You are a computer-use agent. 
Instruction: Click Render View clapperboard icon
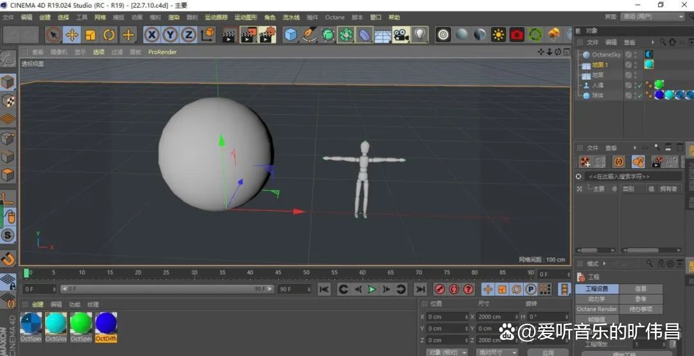229,35
